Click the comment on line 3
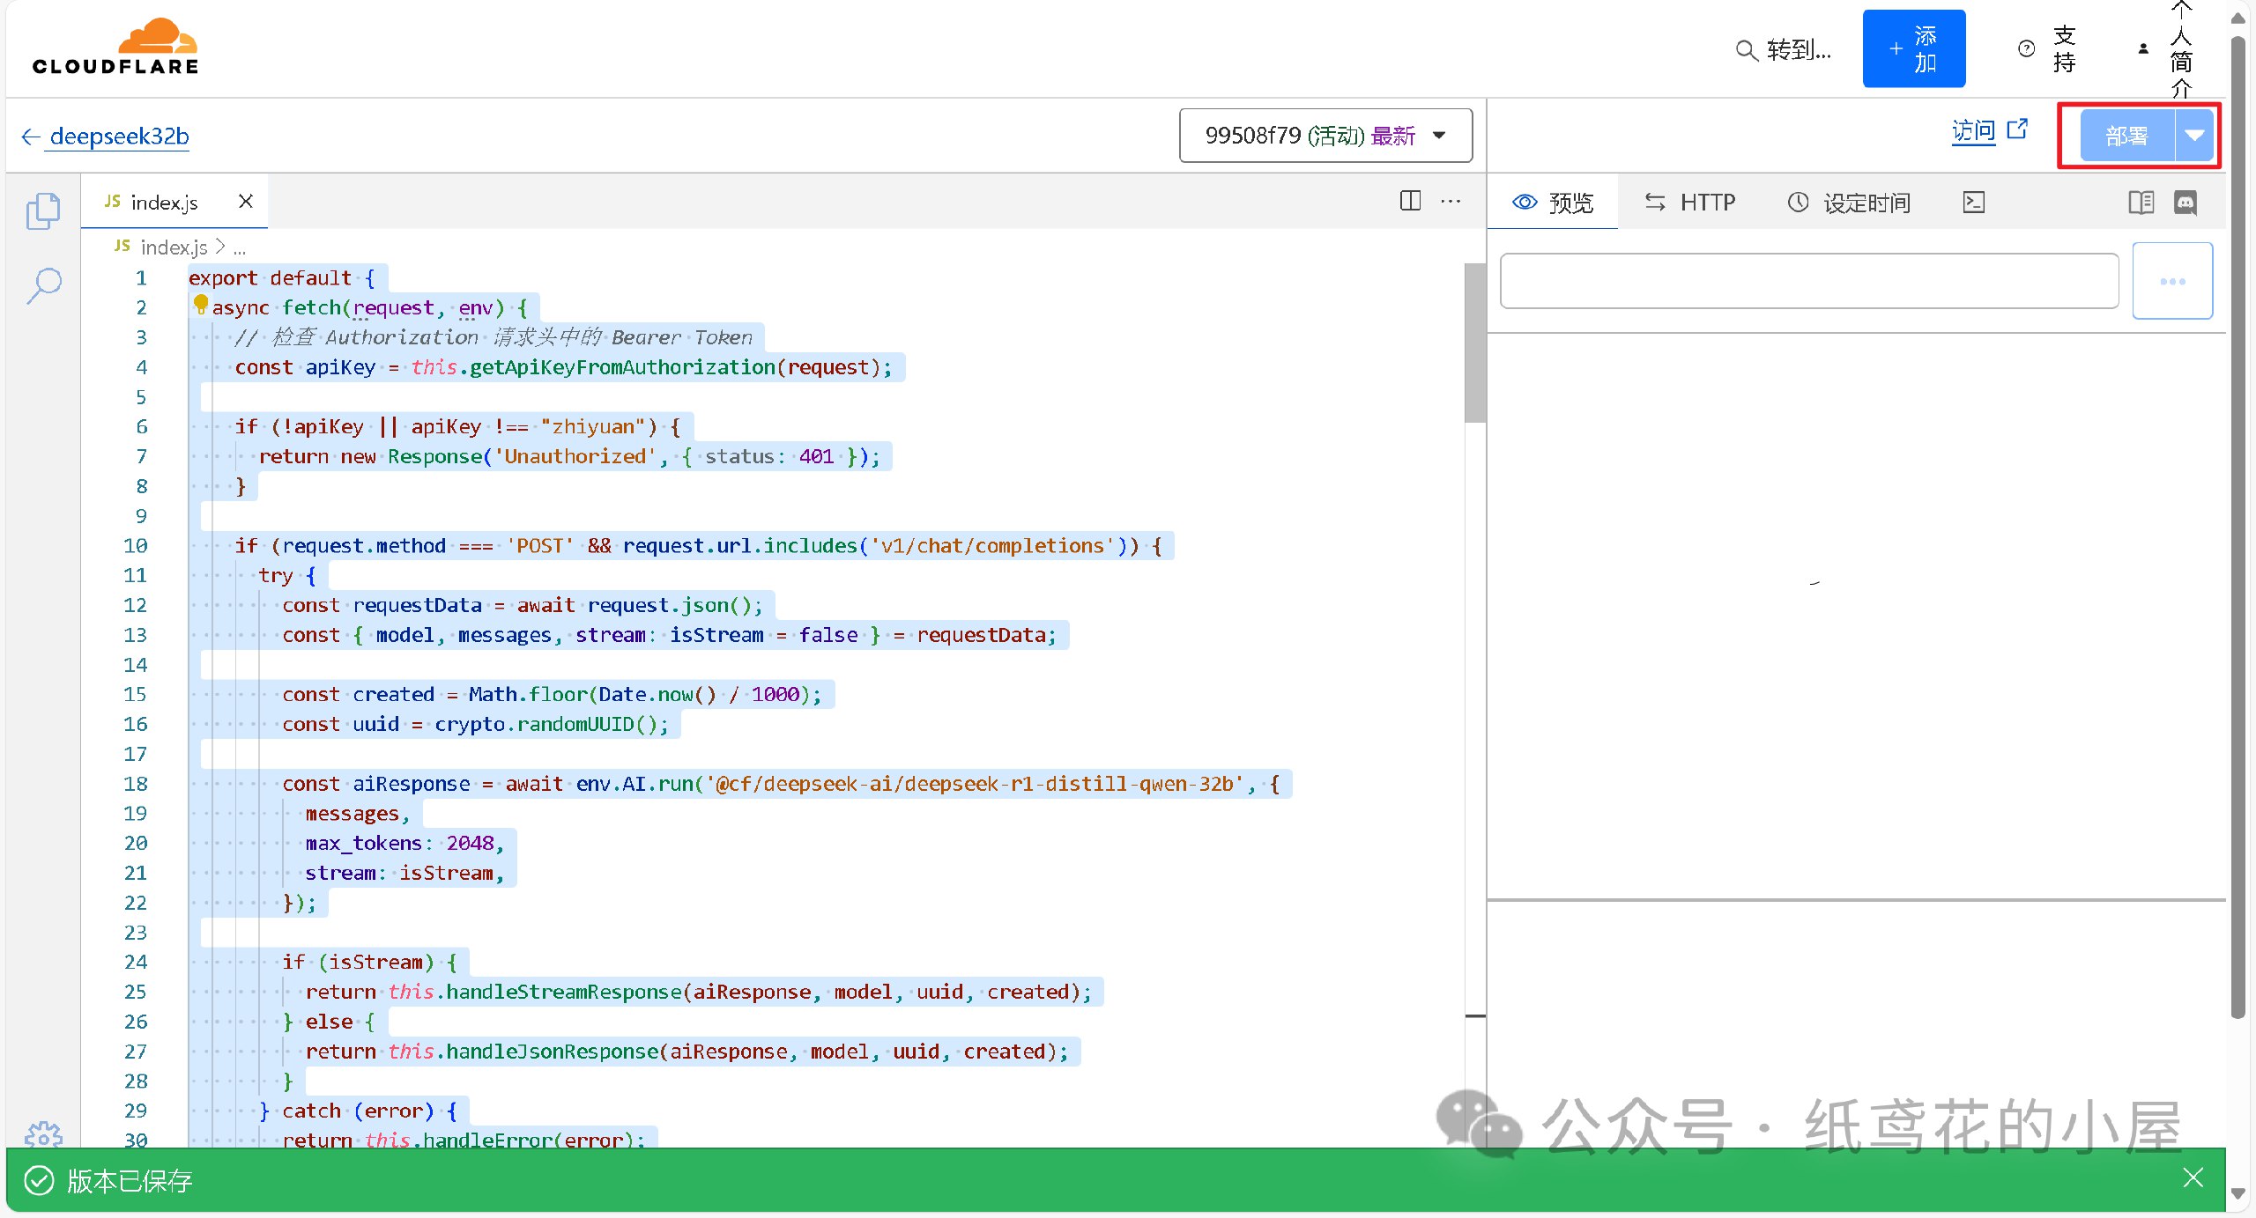Viewport: 2256px width, 1218px height. pos(493,337)
